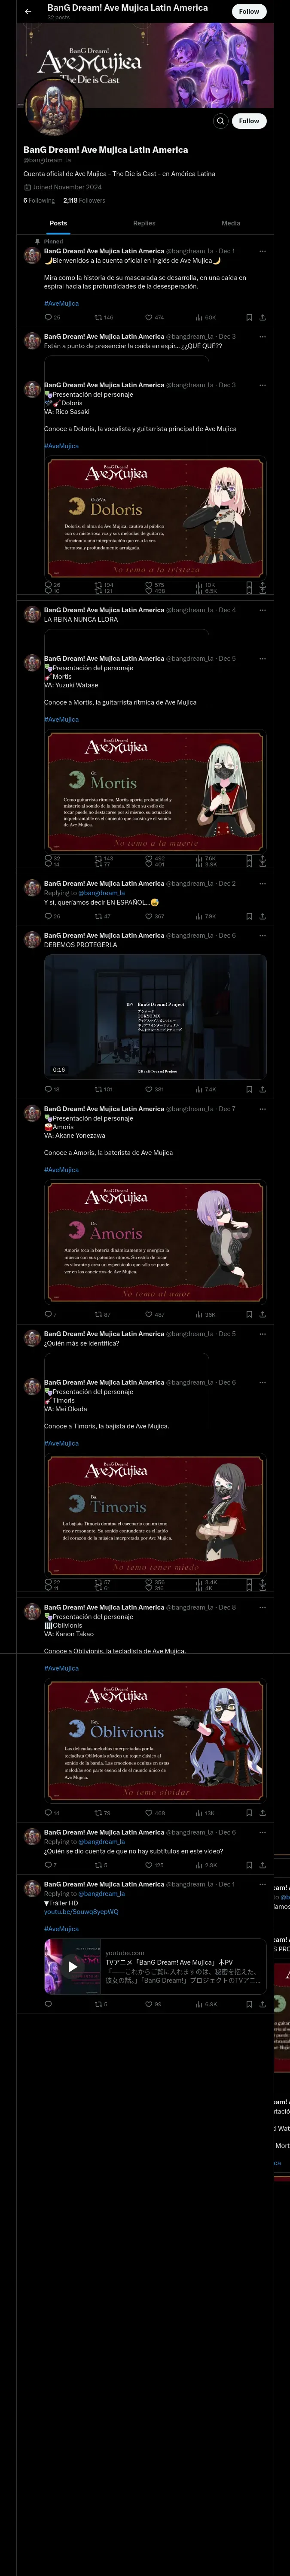Go back using the top-left arrow
Screen dimensions: 290x2576
pos(28,12)
